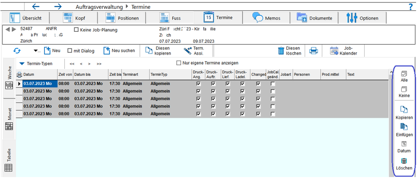Click the row selector arrow of first row
417x178 pixels.
click(19, 84)
